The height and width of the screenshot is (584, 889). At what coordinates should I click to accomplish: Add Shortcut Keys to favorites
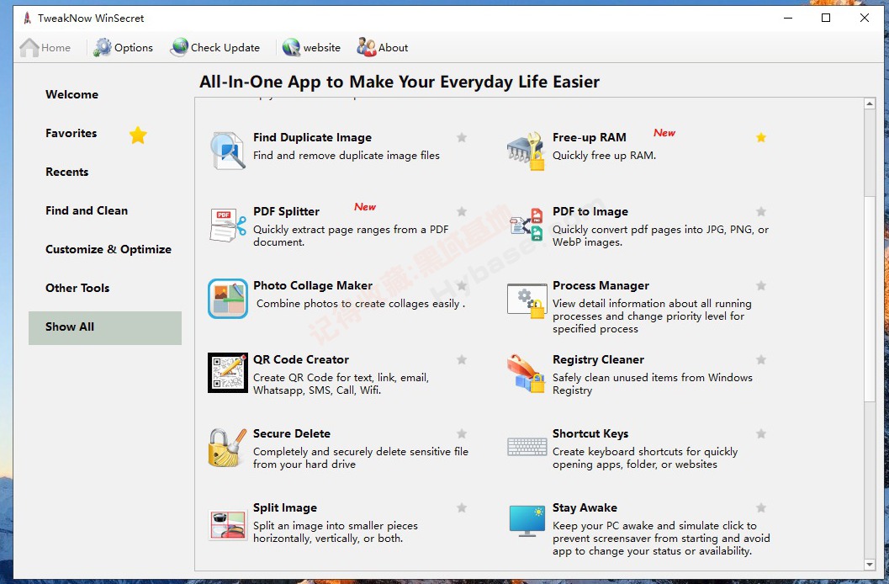pos(761,433)
